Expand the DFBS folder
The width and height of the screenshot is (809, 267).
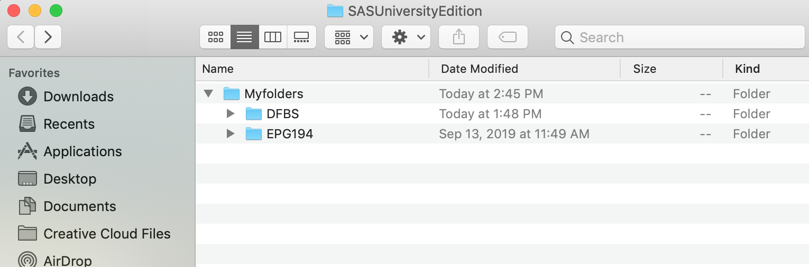[230, 114]
